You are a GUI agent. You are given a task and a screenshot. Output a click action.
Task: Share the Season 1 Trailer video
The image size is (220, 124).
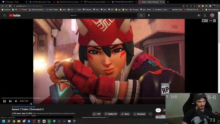125,114
